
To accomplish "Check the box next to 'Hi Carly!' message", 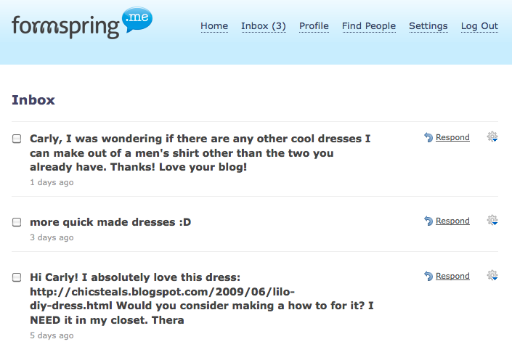I will click(17, 277).
